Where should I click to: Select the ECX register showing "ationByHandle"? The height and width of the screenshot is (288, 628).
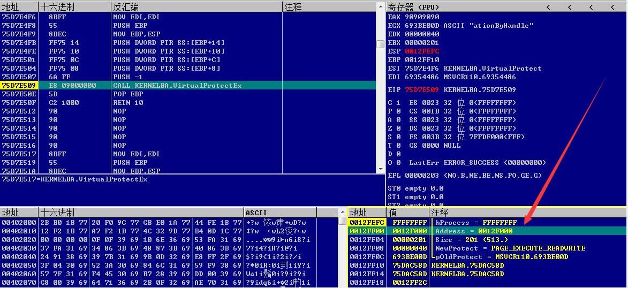(461, 25)
